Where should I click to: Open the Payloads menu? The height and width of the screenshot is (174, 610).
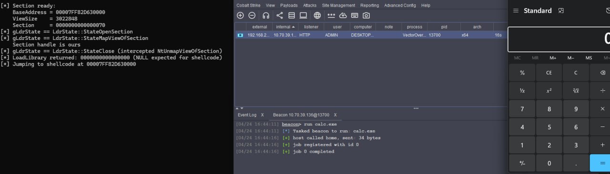[x=289, y=5]
